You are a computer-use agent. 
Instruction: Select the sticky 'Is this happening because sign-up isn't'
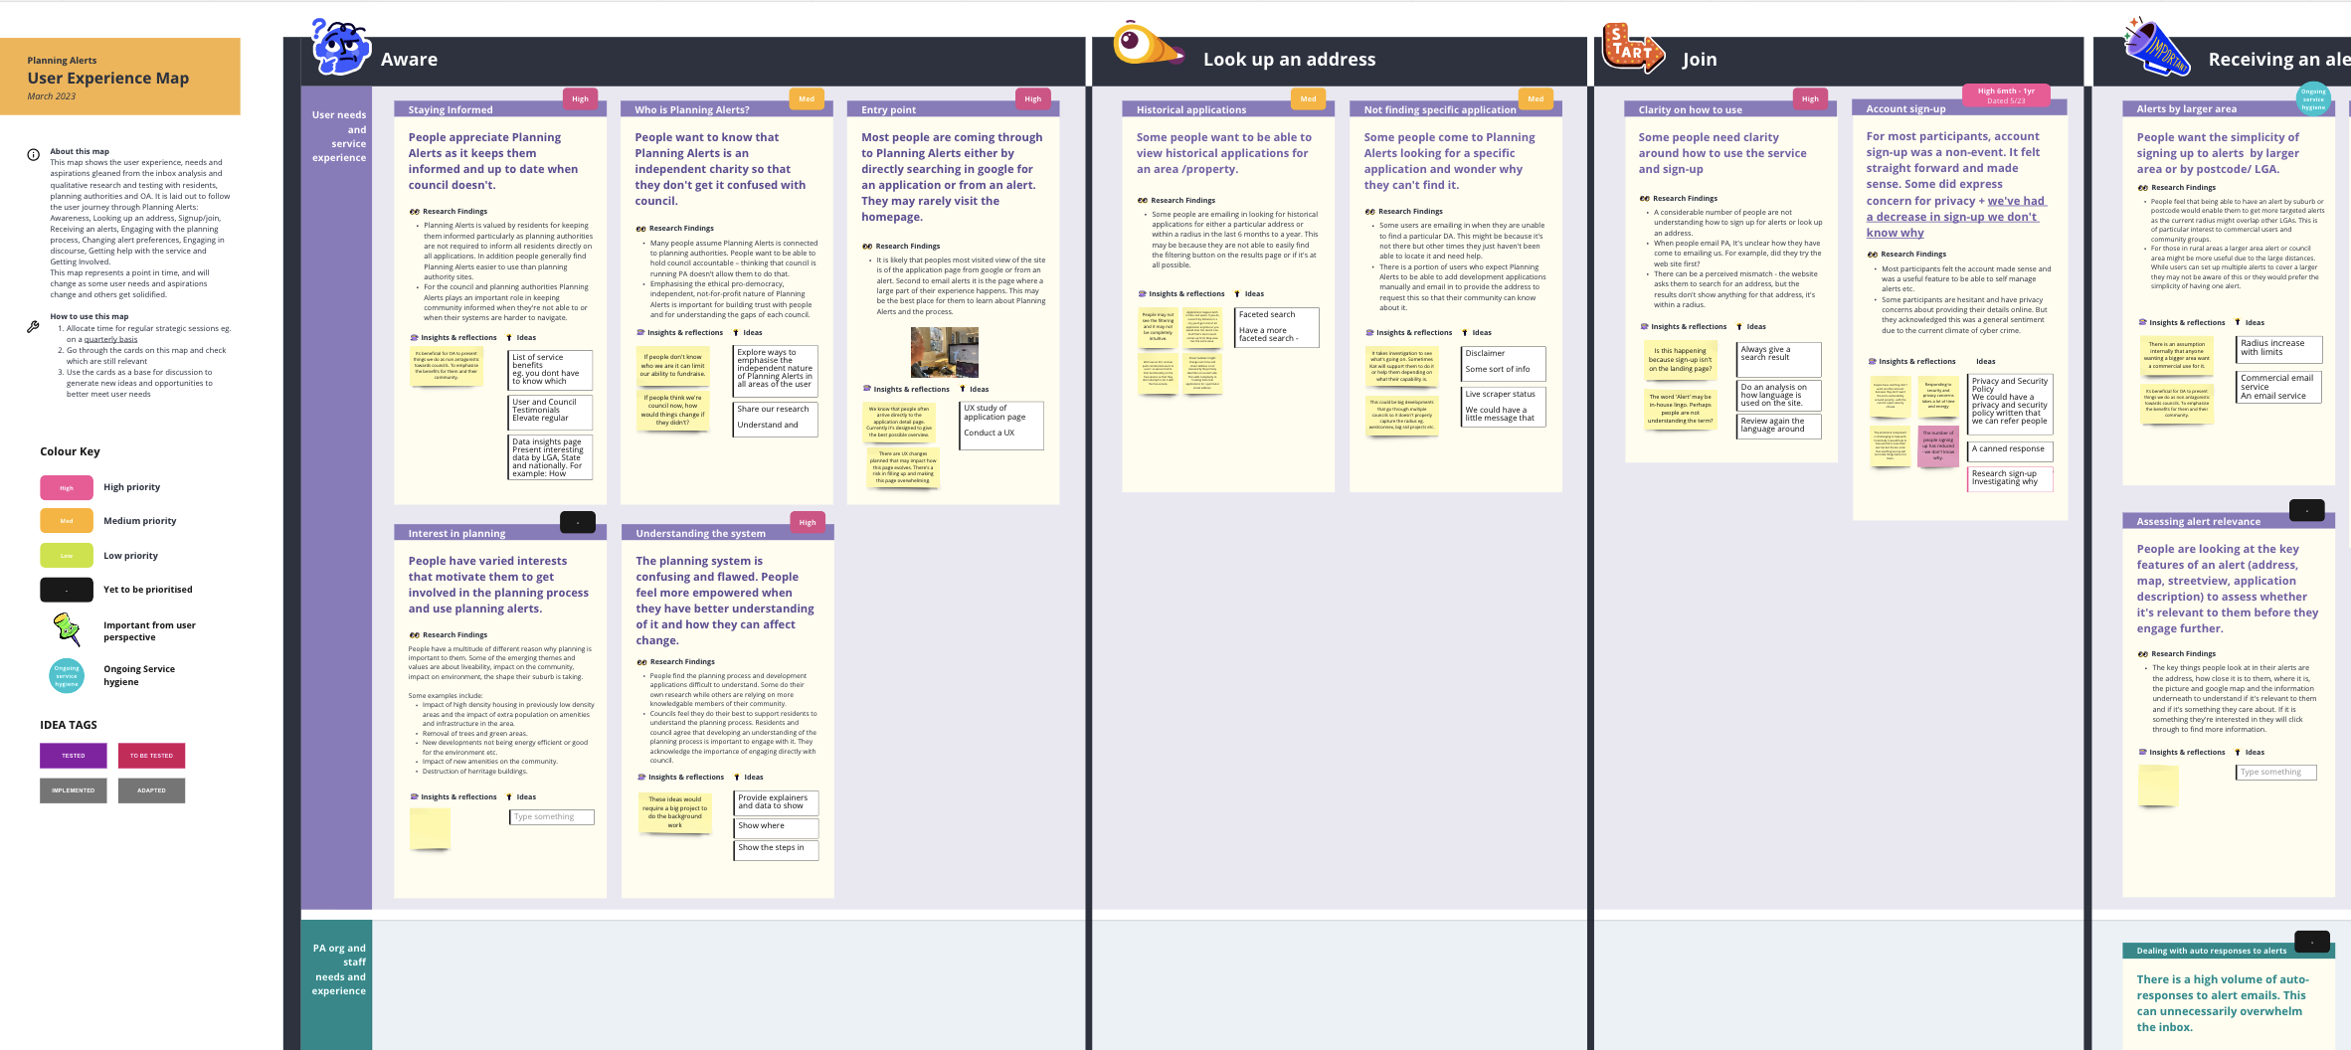click(x=1680, y=360)
